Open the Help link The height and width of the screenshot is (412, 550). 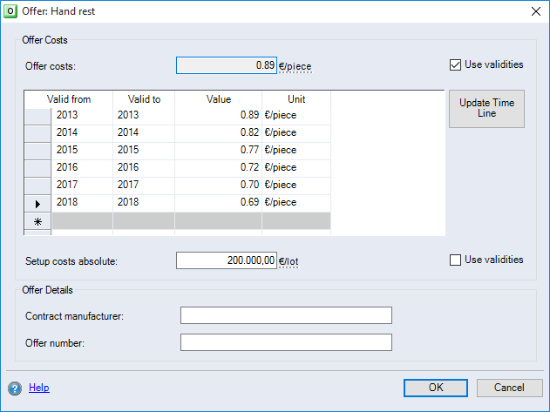(39, 388)
